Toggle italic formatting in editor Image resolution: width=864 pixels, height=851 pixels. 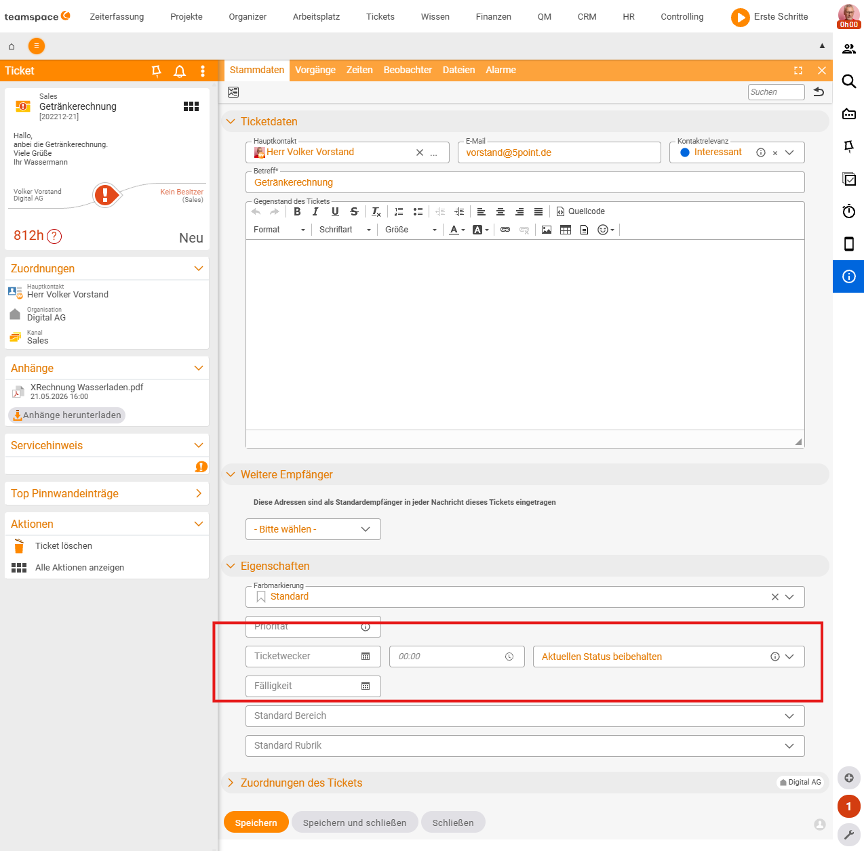pyautogui.click(x=315, y=211)
